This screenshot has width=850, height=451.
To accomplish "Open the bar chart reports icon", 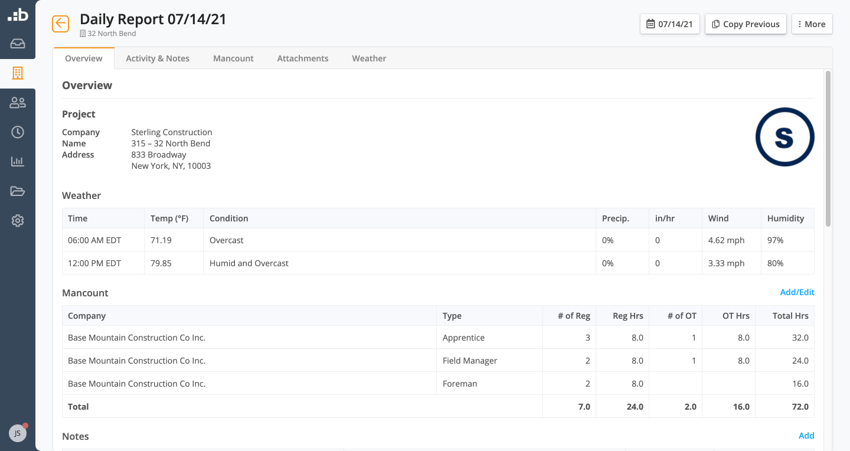I will pos(18,162).
